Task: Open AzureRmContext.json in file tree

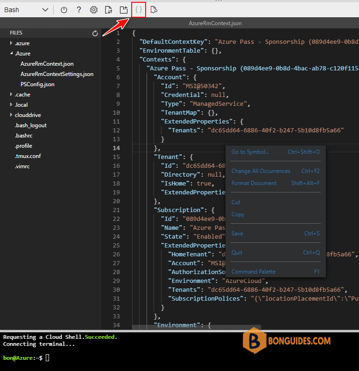Action: tap(47, 64)
